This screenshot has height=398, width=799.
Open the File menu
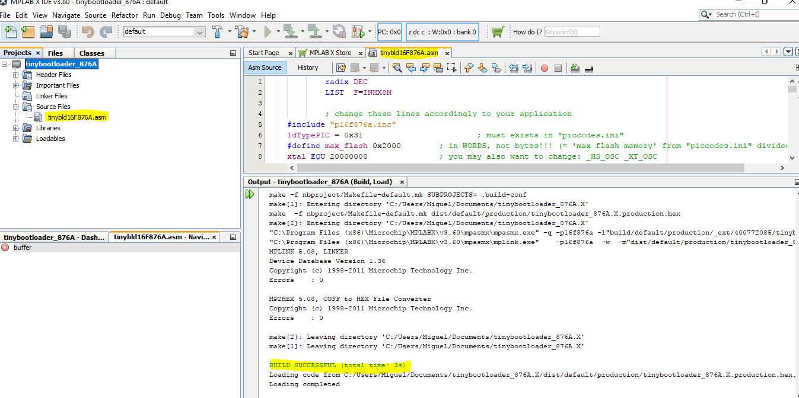click(x=5, y=15)
